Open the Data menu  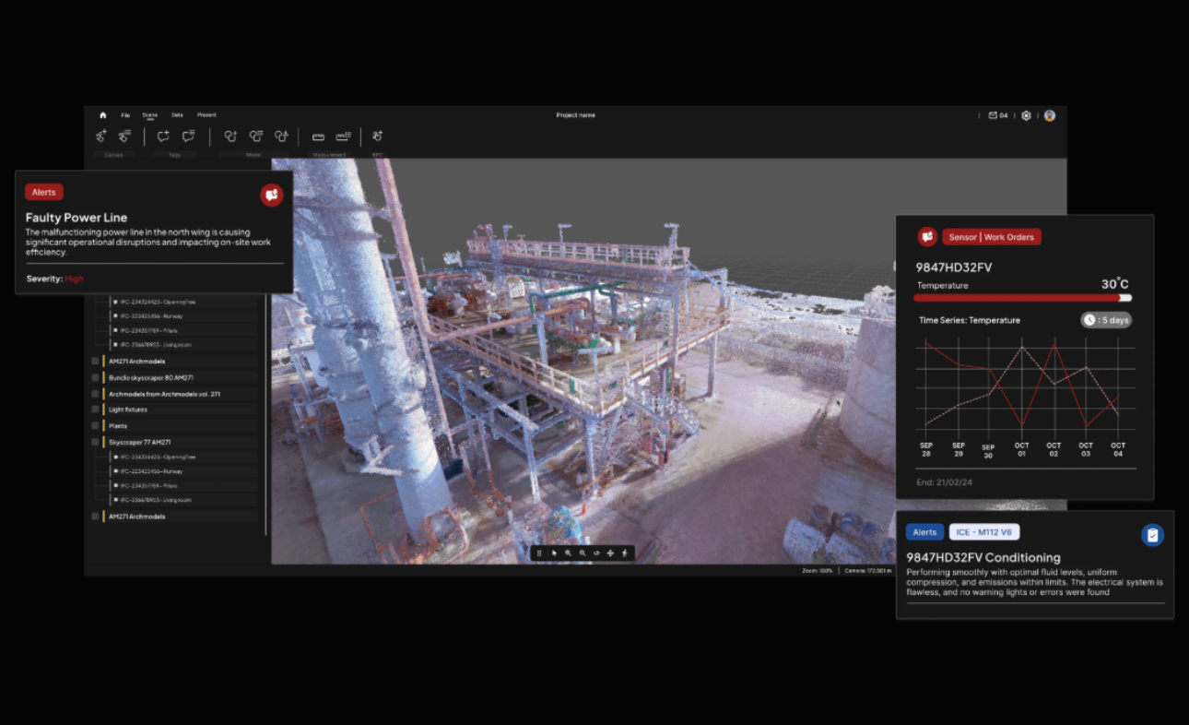click(x=177, y=115)
